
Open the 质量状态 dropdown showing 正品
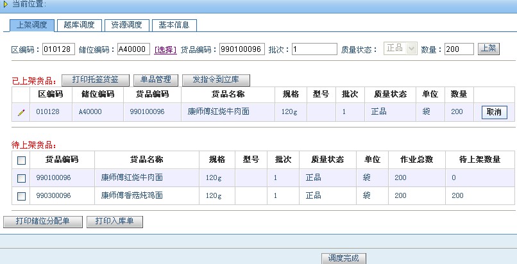(401, 49)
